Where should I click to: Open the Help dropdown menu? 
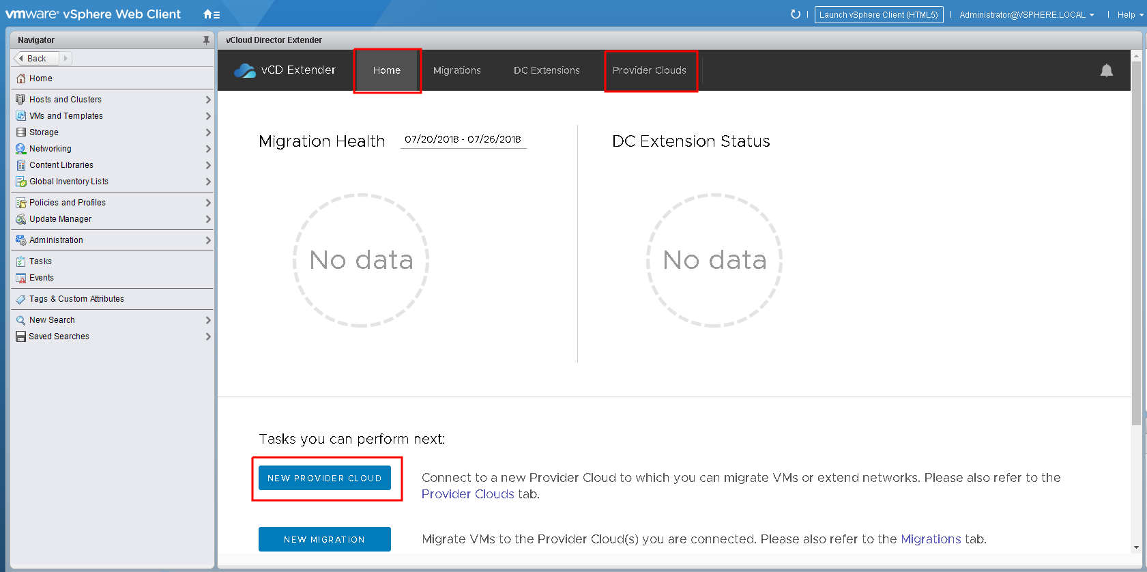point(1130,14)
